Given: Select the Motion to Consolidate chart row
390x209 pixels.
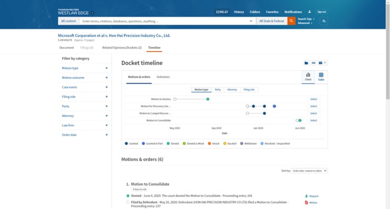Looking at the screenshot, I should tap(313, 121).
